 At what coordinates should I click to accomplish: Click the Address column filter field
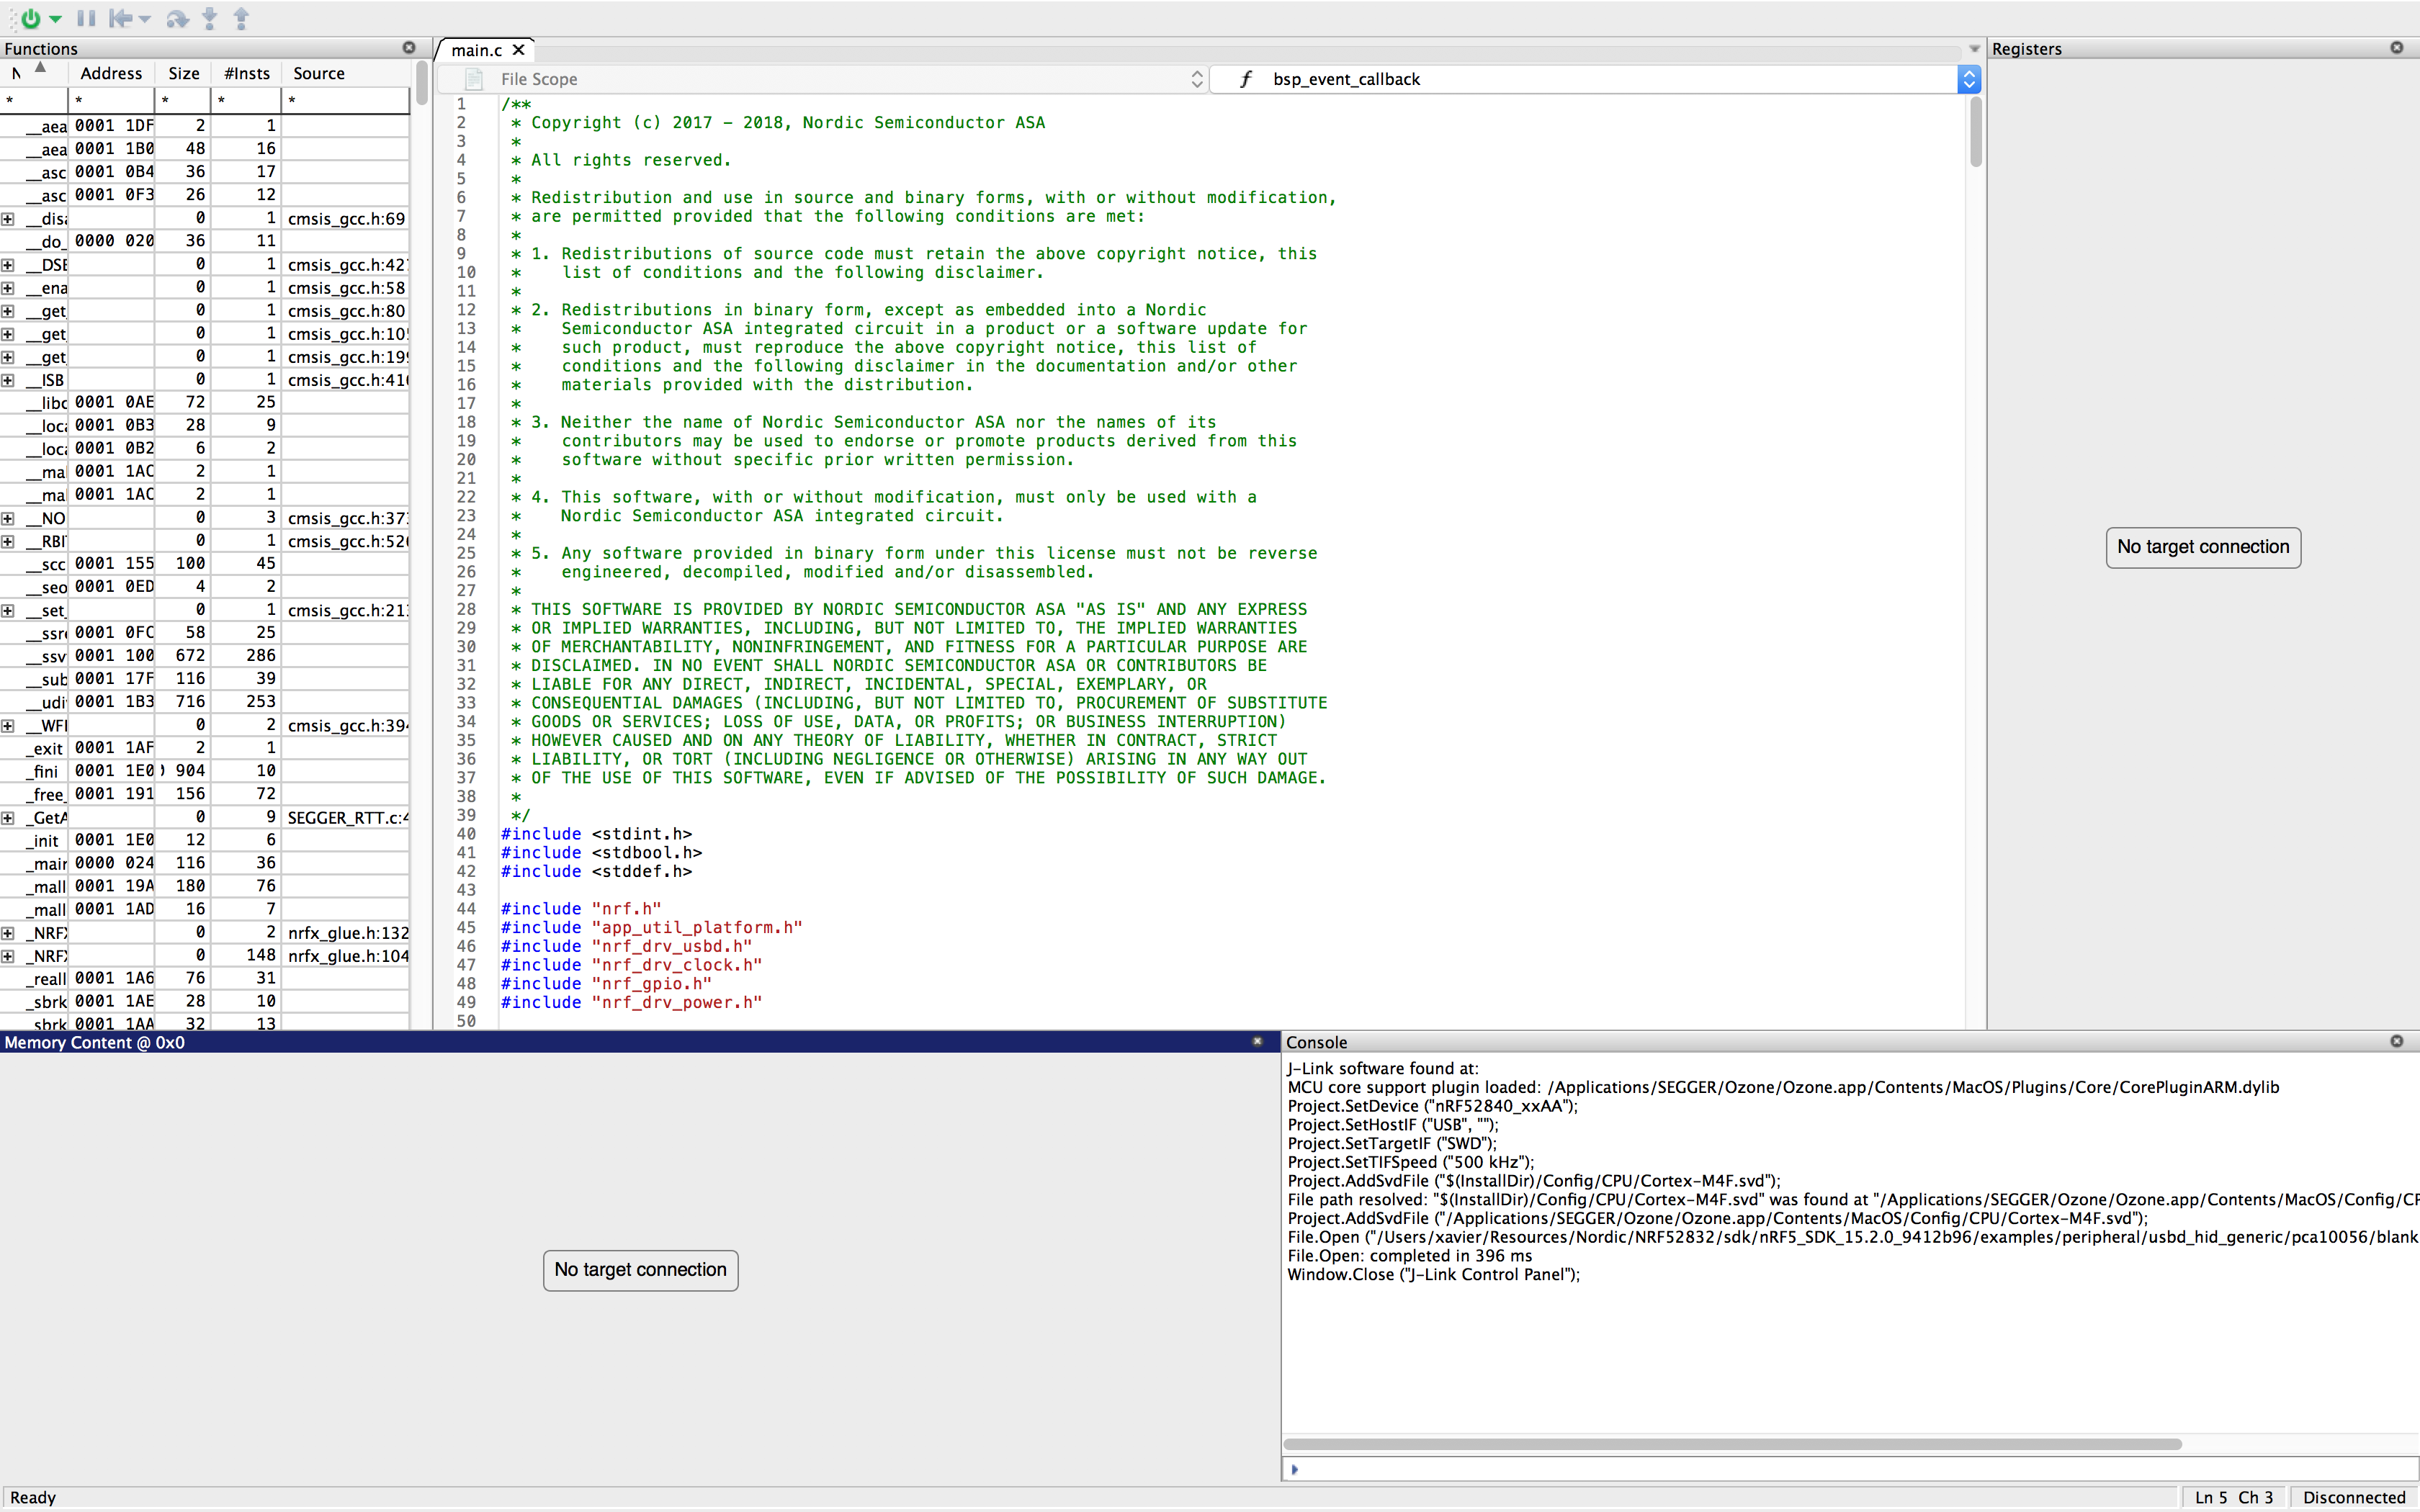[x=111, y=100]
